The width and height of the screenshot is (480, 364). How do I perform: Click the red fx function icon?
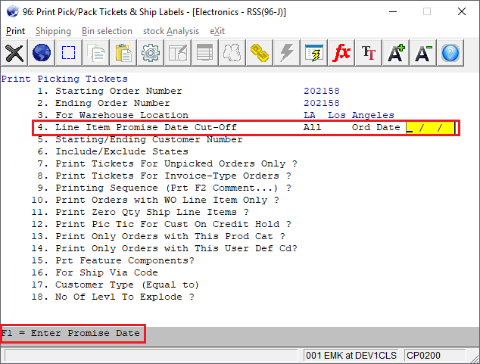point(341,53)
